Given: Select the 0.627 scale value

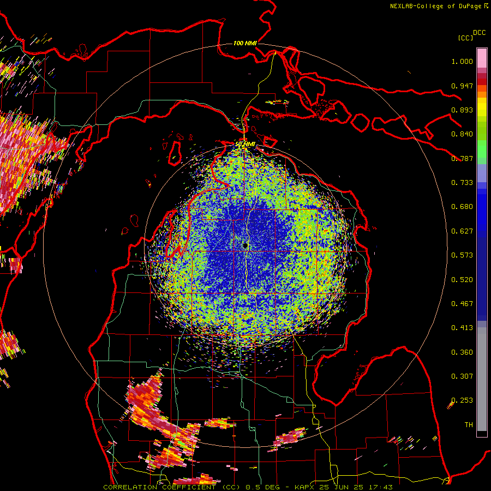Looking at the screenshot, I should [462, 231].
